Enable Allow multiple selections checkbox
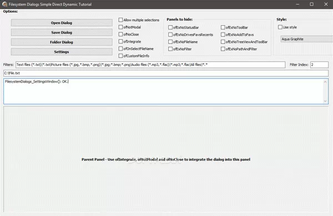333x216 pixels. pyautogui.click(x=120, y=20)
